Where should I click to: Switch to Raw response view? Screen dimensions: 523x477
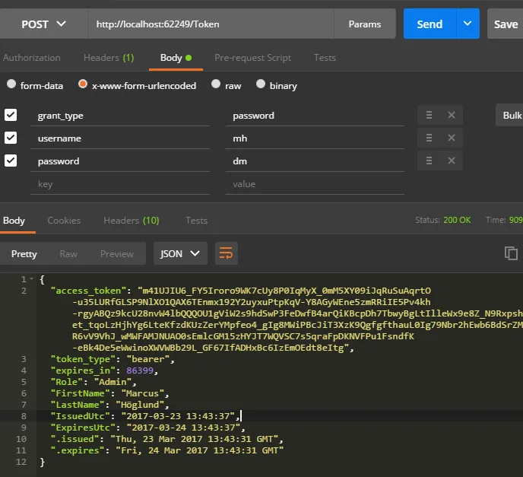pyautogui.click(x=68, y=254)
